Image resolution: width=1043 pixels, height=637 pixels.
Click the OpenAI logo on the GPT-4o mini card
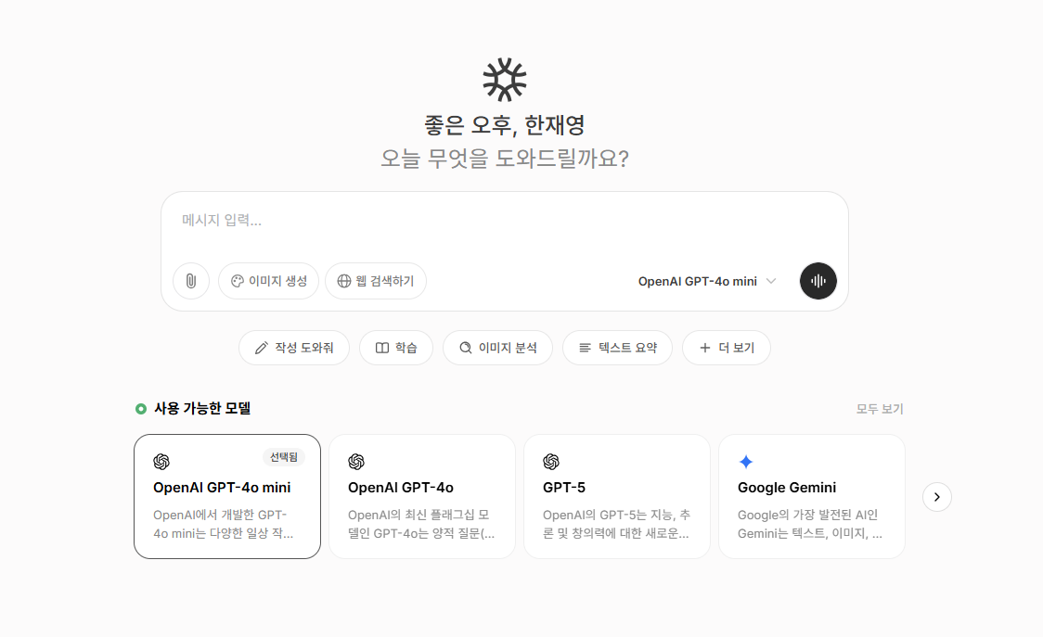pos(161,462)
